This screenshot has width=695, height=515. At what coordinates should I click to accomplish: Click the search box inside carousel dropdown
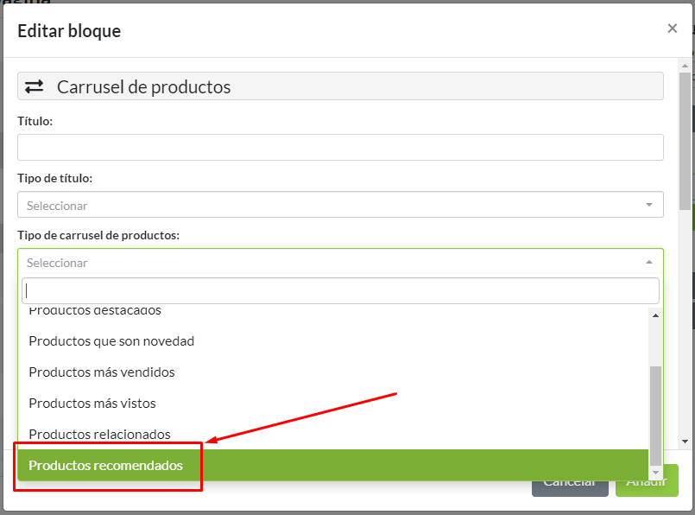click(340, 290)
